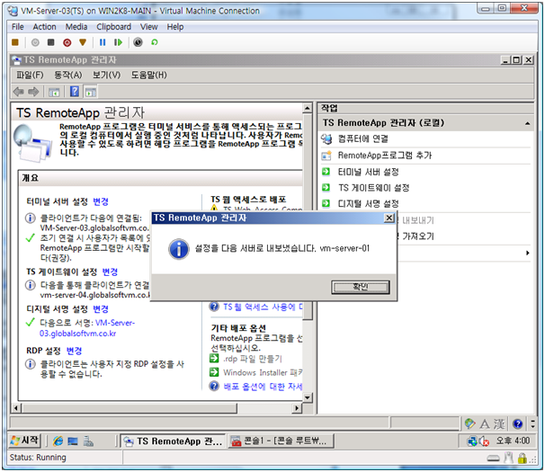
Task: Click the IME 漢 Hanja conversion icon
Action: 499,423
